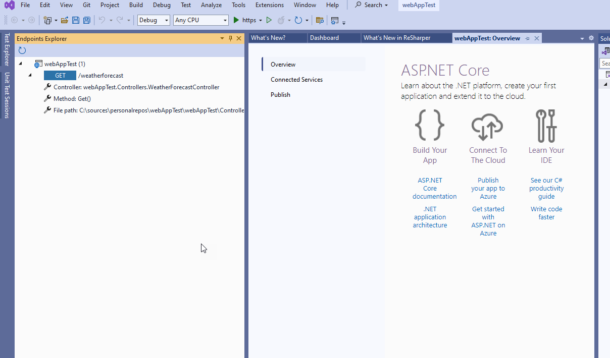Click the Save file icon

(x=76, y=20)
